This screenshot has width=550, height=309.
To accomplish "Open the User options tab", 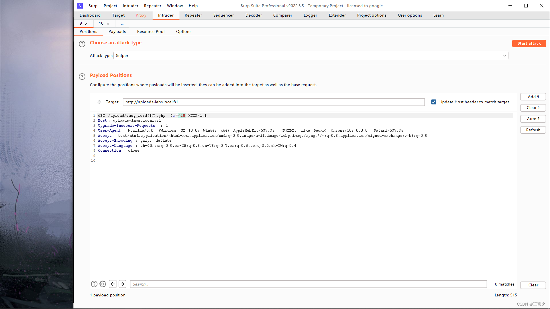I will (410, 15).
